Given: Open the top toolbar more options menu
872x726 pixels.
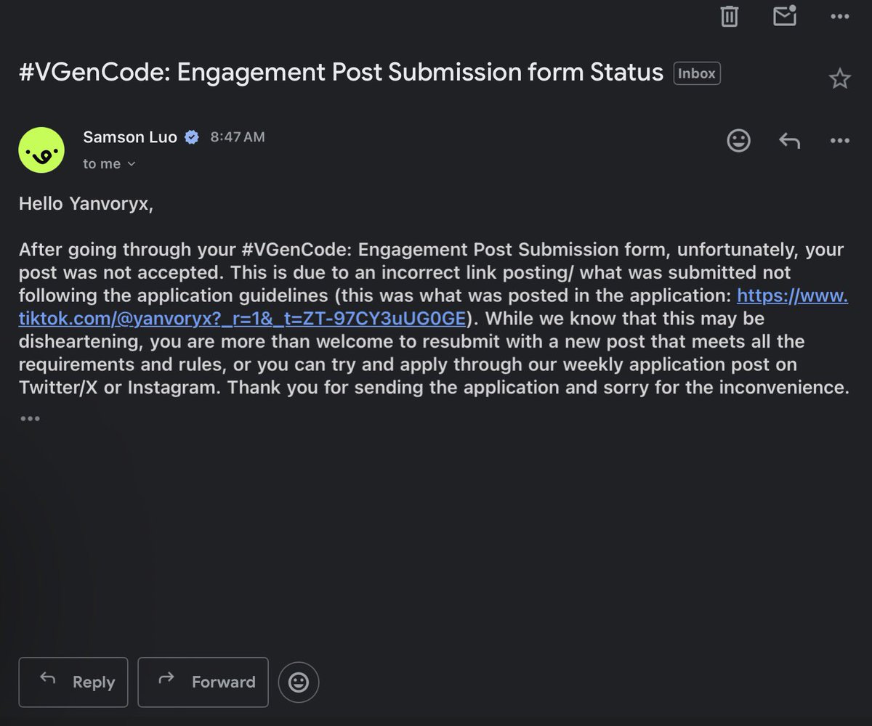Looking at the screenshot, I should 839,17.
